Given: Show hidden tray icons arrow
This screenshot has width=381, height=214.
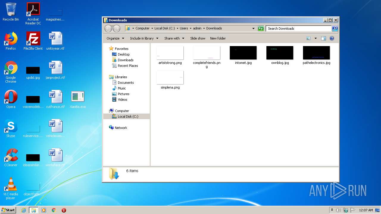Looking at the screenshot, I should (x=332, y=210).
